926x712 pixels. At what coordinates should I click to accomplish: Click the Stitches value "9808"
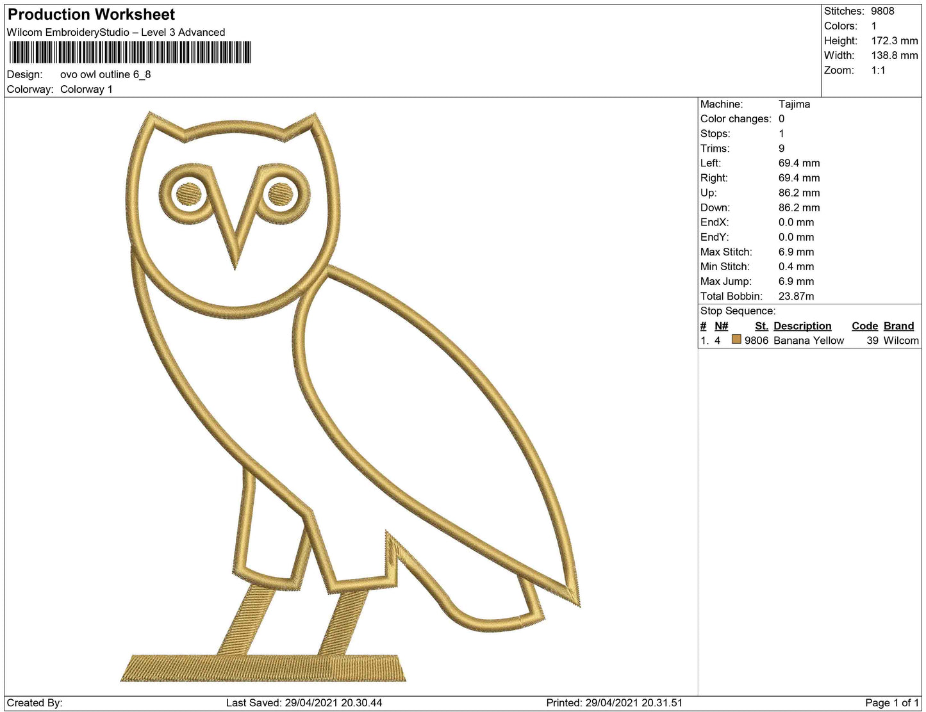(x=882, y=11)
